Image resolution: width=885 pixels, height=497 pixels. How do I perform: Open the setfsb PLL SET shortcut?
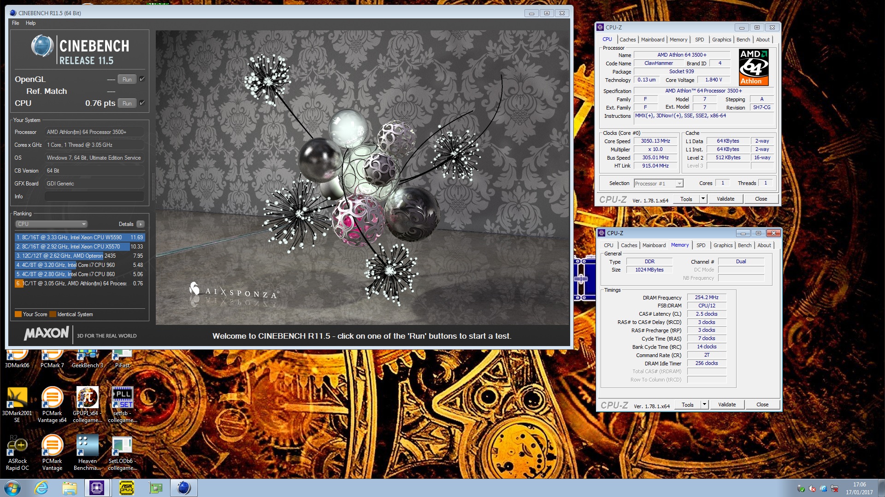123,405
